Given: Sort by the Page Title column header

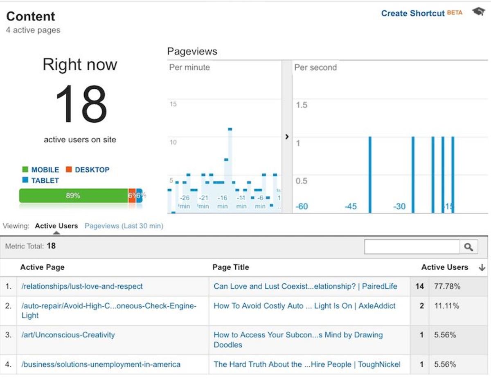Looking at the screenshot, I should point(230,267).
